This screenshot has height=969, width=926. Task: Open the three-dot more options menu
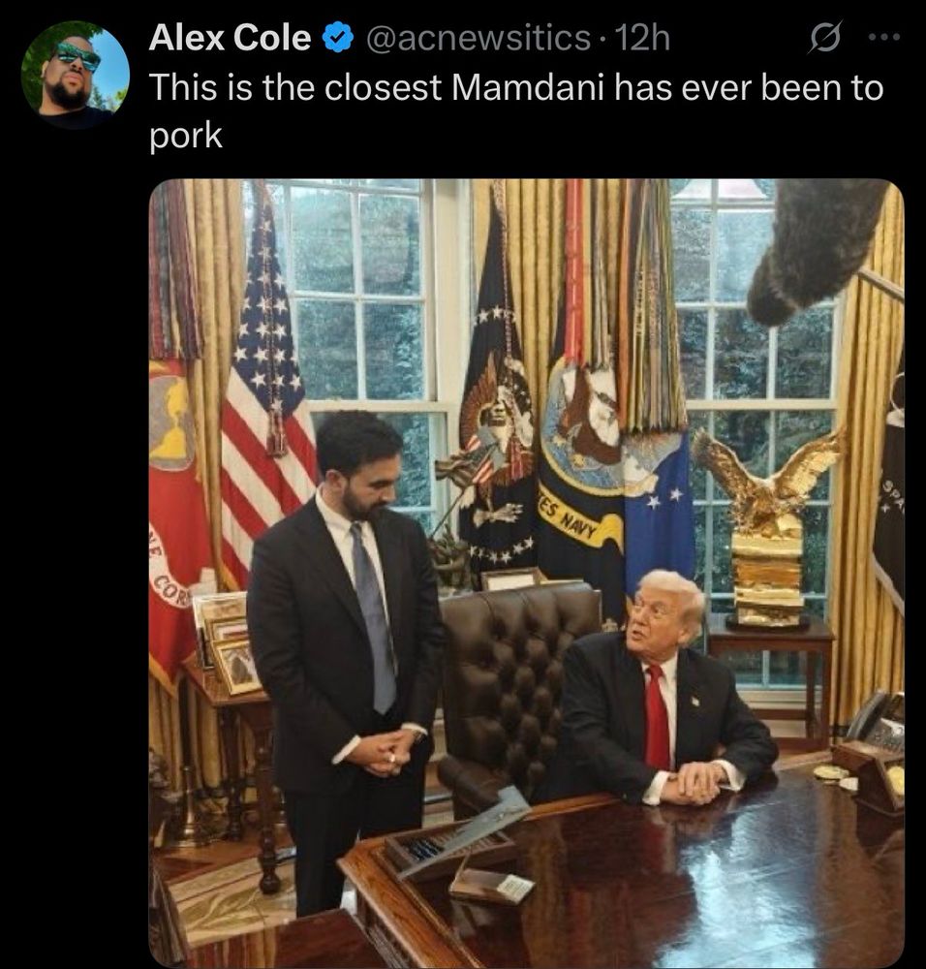coord(884,37)
